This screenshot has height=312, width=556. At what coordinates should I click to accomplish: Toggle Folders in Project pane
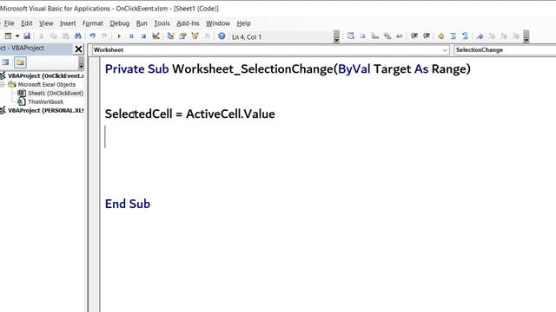(x=20, y=62)
